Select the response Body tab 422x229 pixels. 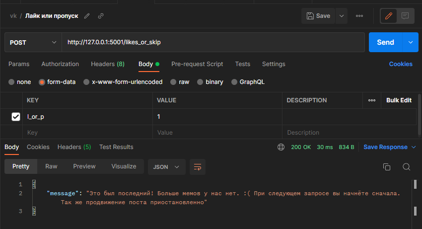11,147
